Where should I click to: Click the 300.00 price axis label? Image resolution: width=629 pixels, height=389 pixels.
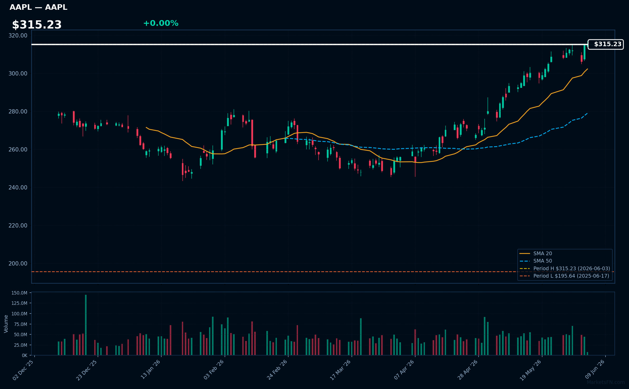click(18, 73)
